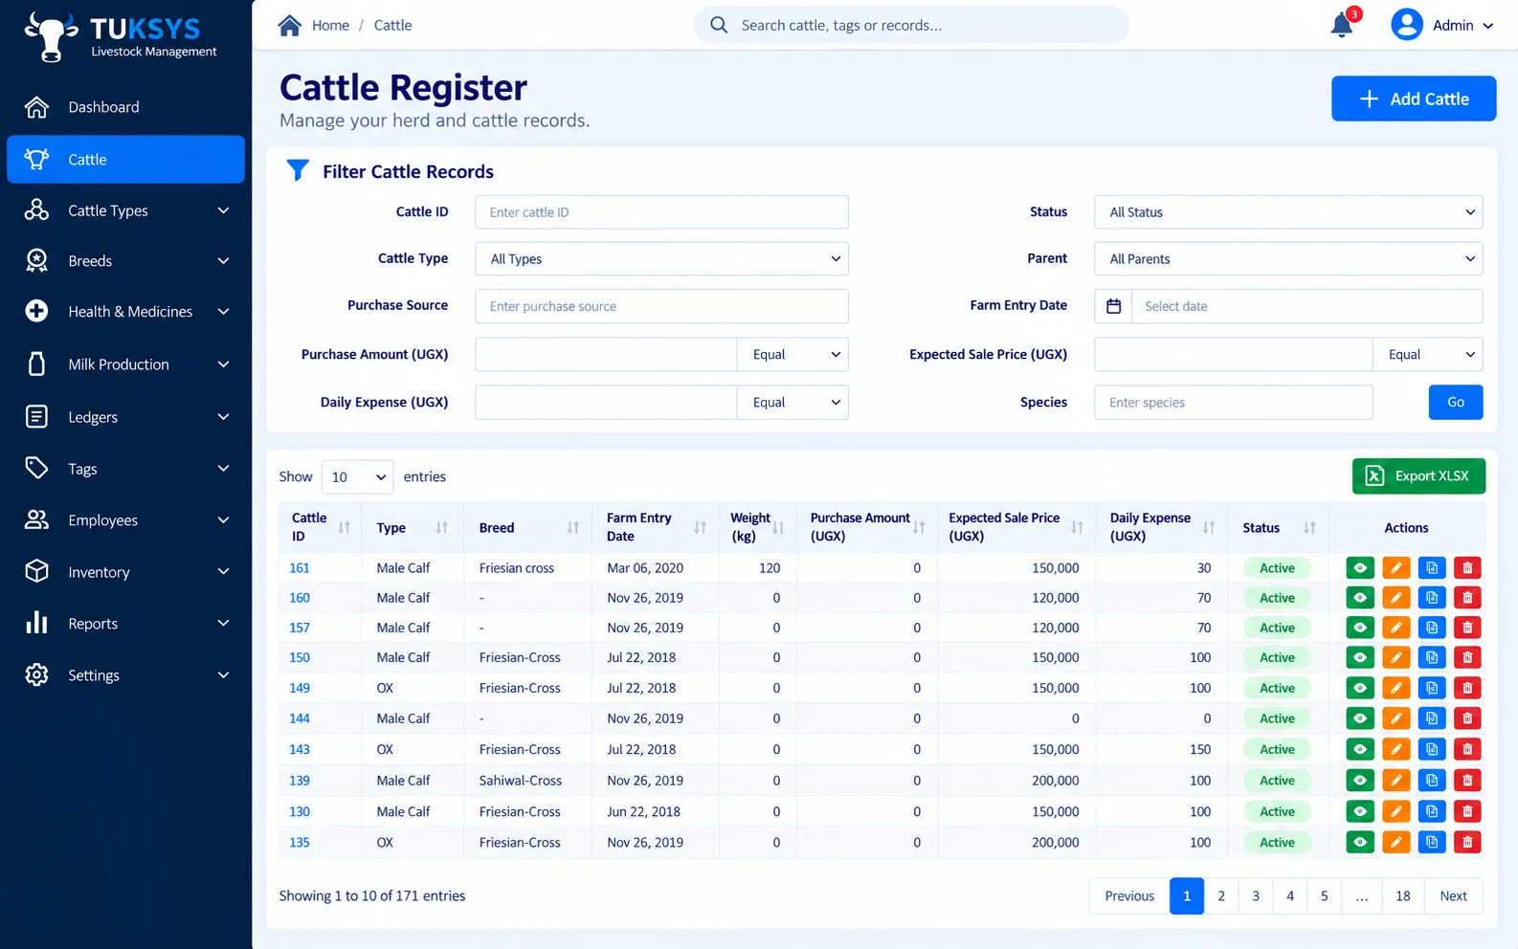1518x949 pixels.
Task: Click the Admin user avatar icon
Action: 1406,25
